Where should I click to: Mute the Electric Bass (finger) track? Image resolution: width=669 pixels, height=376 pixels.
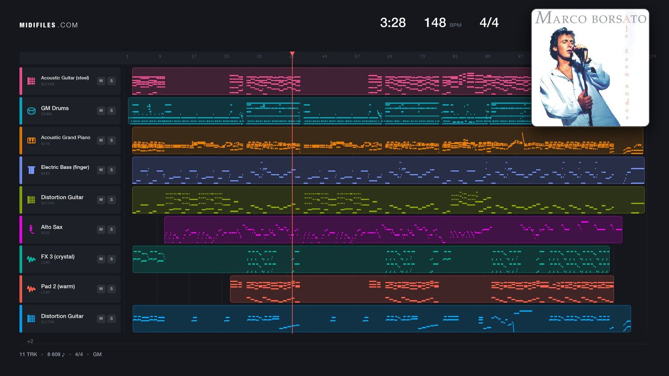tap(101, 170)
